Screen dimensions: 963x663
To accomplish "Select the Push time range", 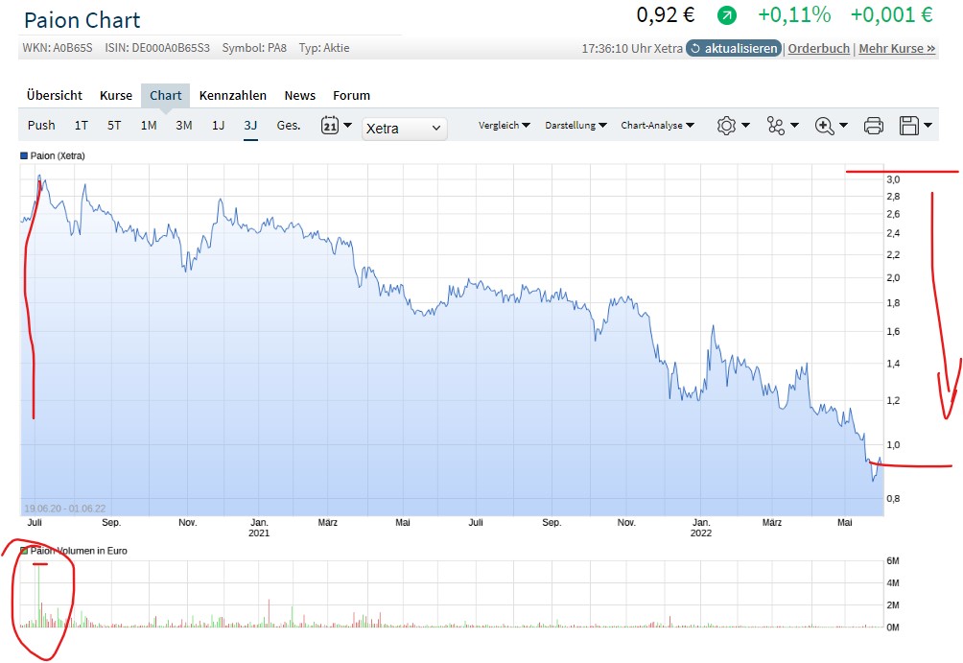I will point(41,126).
